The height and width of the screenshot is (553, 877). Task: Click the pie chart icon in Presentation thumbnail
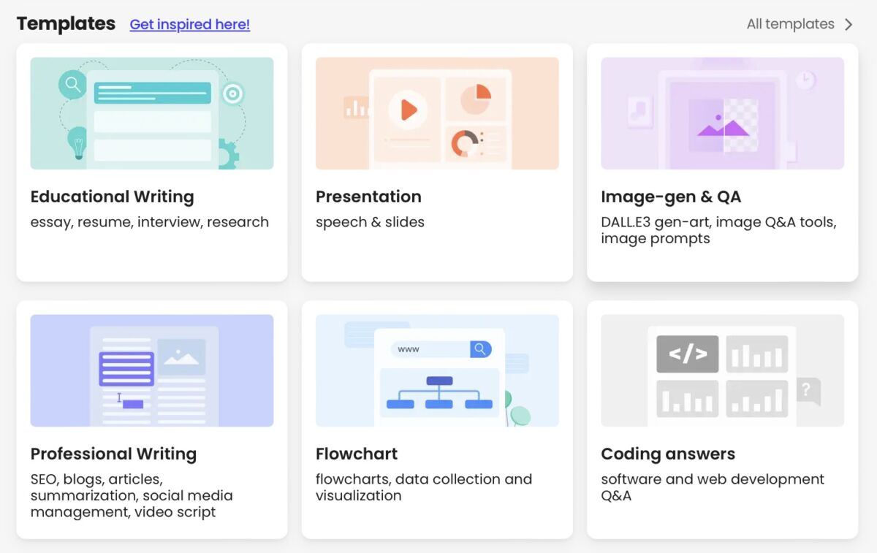476,99
